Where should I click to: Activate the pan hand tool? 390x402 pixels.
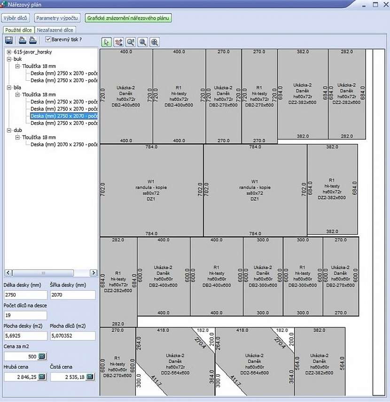click(118, 42)
